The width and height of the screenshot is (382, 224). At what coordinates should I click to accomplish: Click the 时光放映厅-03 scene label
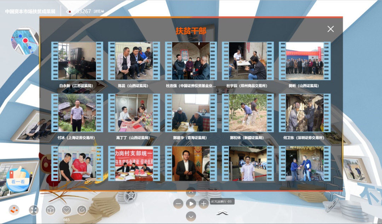coord(222,201)
